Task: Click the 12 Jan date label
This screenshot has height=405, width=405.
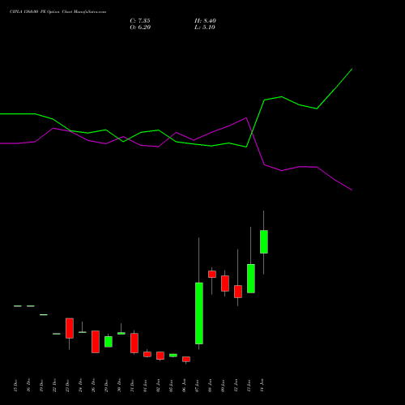Action: (x=236, y=386)
